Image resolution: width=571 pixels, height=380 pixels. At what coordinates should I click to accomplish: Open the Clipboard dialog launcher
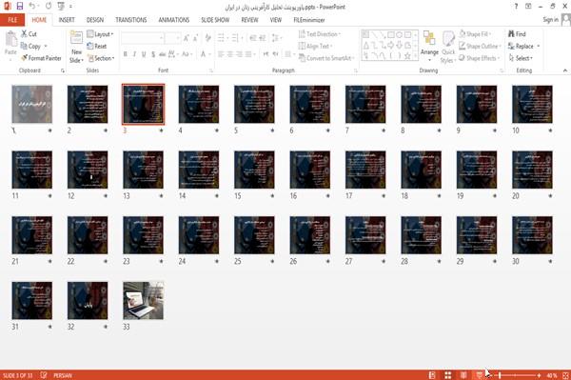(x=63, y=70)
